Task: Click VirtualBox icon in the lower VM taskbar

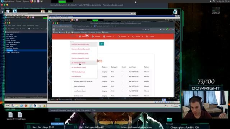Action: [x=35, y=106]
